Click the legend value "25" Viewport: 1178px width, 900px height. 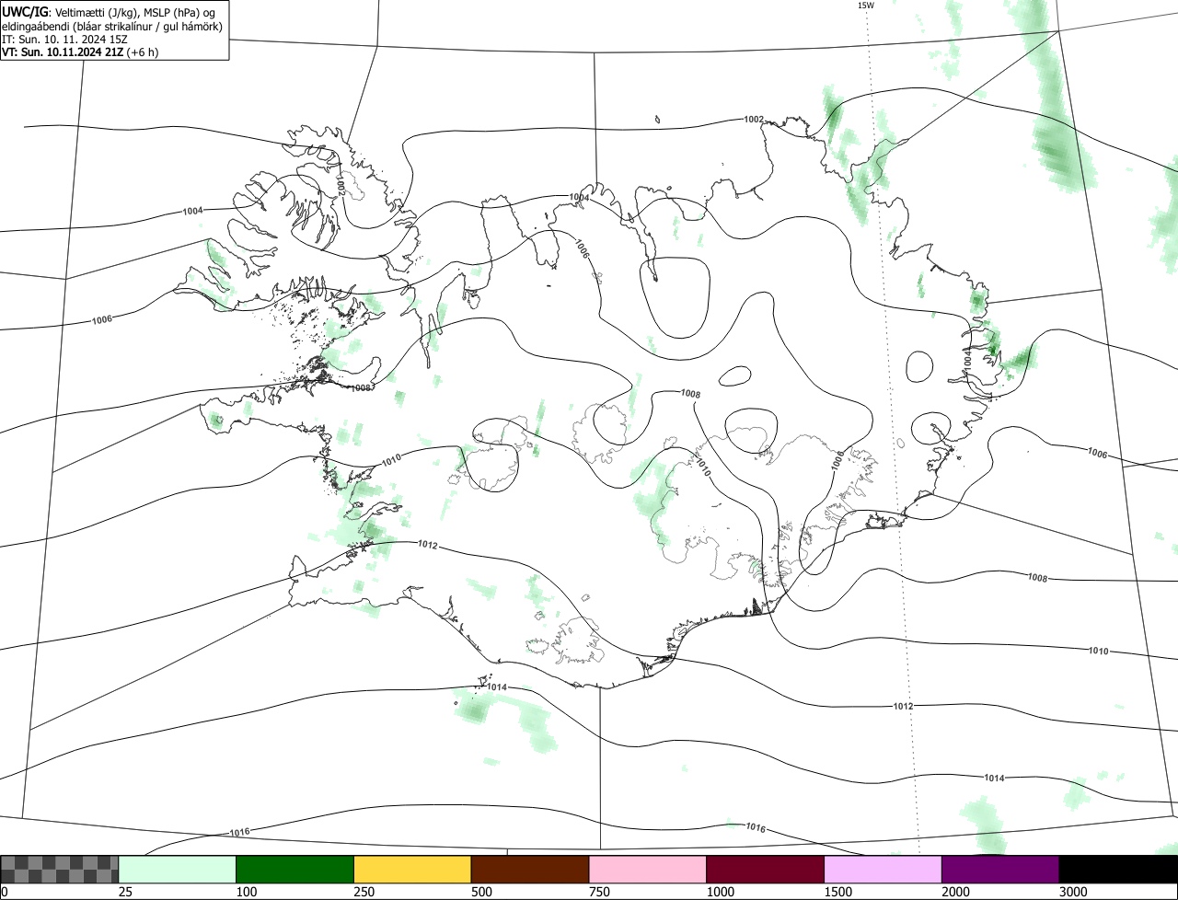[125, 893]
